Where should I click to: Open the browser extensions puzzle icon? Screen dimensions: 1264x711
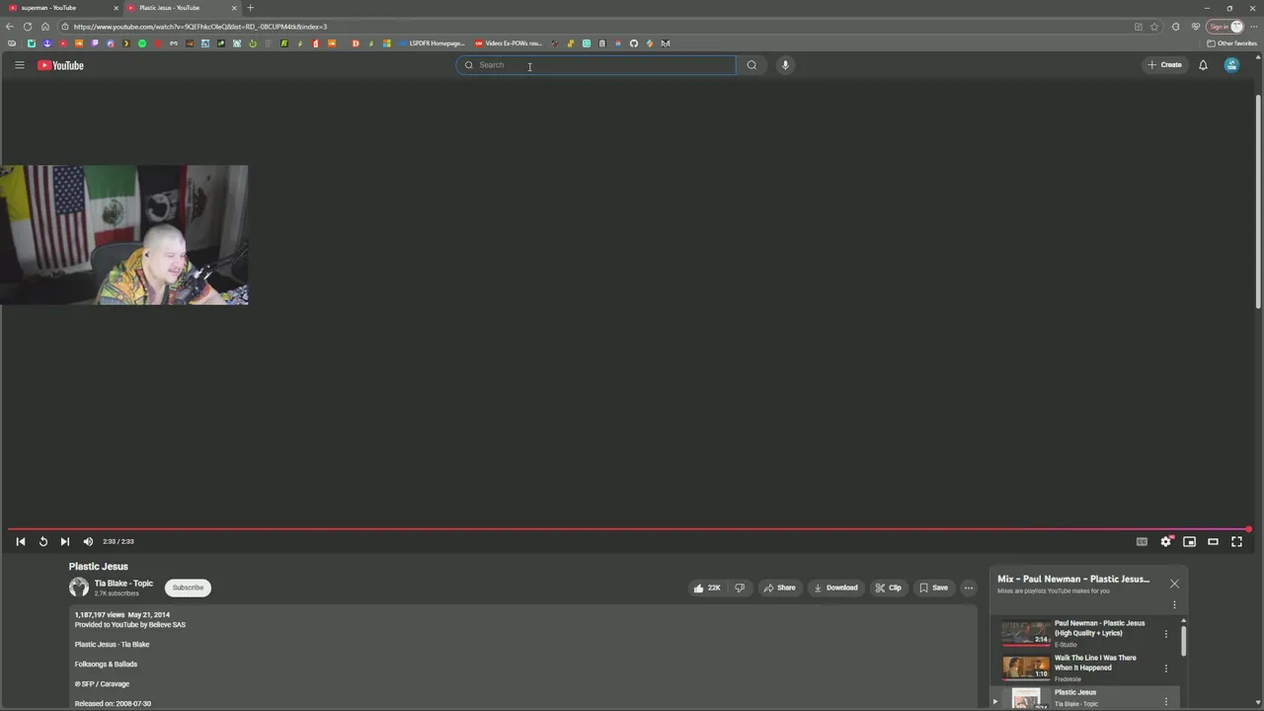(x=1175, y=27)
